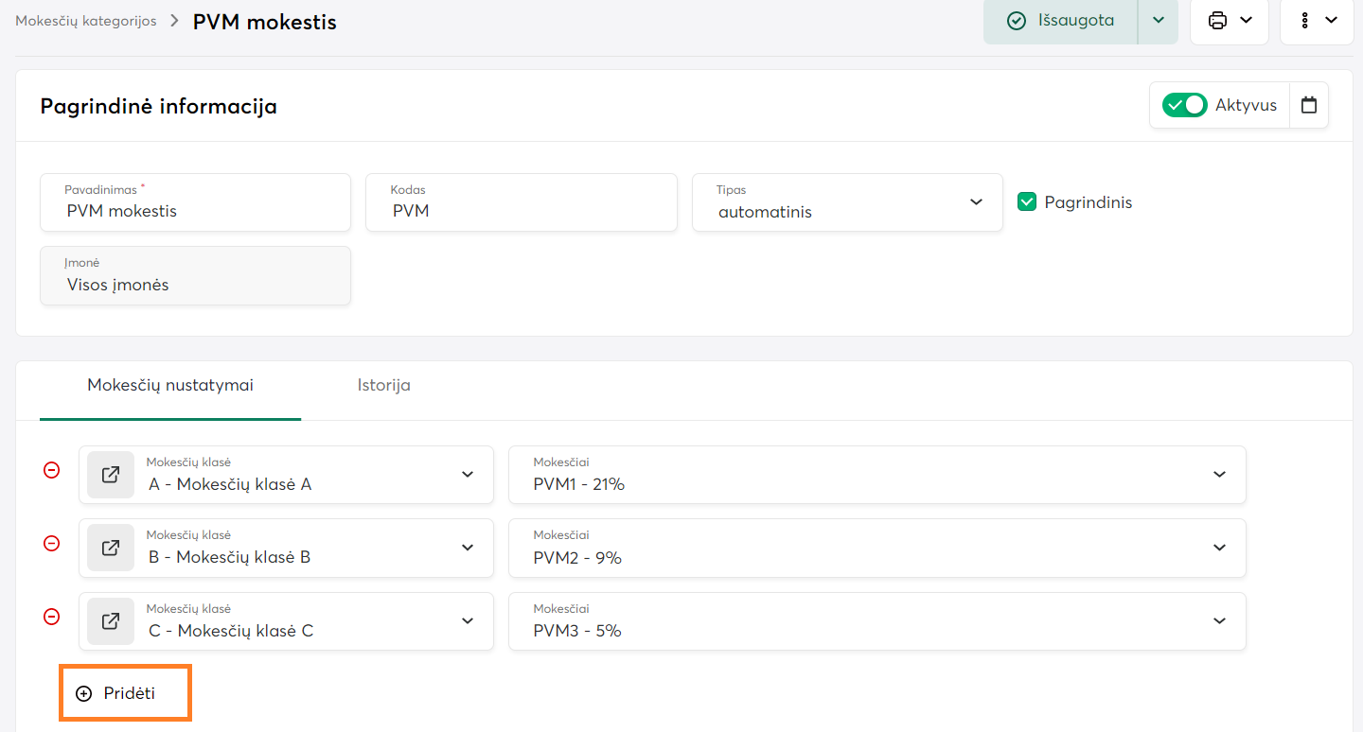
Task: Select the Mokesčių nustatymai tab
Action: coord(170,385)
